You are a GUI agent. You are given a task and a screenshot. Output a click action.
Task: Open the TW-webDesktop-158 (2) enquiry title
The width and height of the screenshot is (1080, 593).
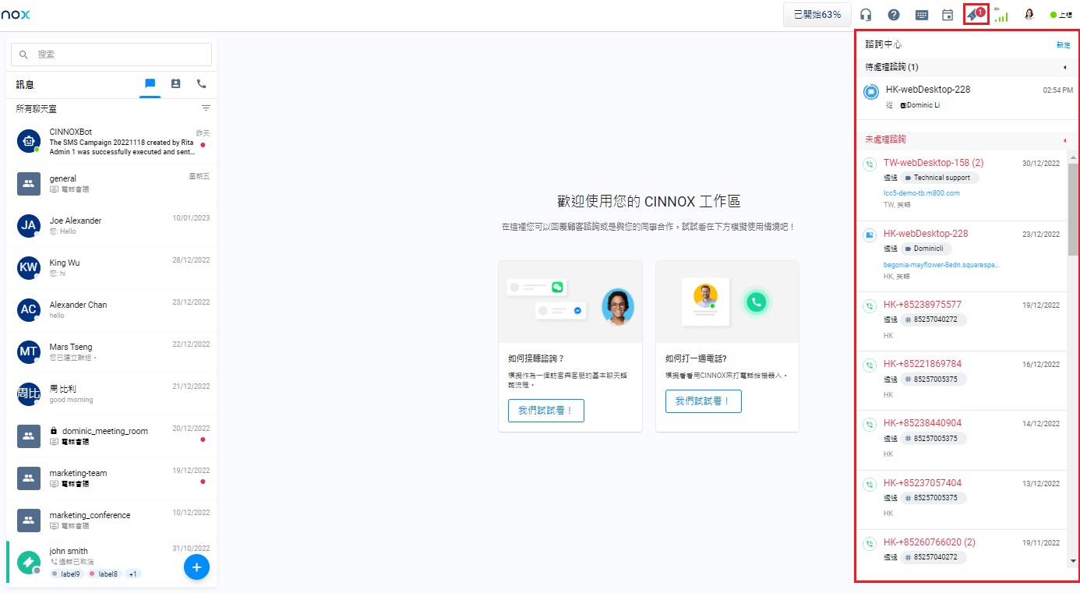pyautogui.click(x=934, y=163)
